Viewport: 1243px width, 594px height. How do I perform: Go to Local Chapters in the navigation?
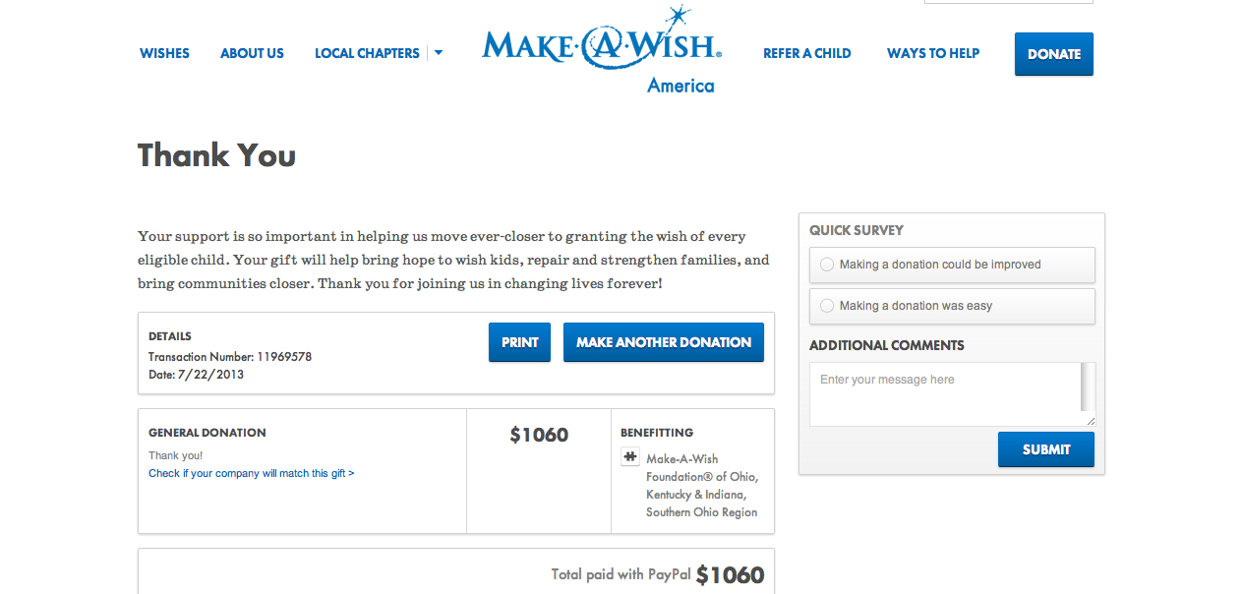[x=367, y=53]
